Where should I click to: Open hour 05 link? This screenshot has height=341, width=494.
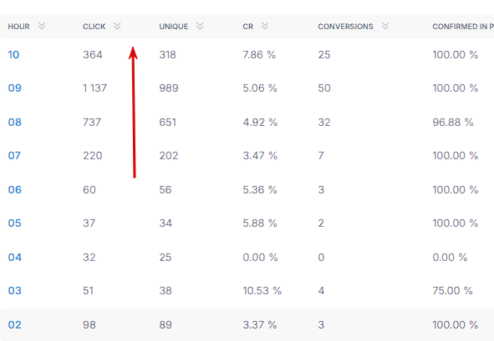(14, 223)
